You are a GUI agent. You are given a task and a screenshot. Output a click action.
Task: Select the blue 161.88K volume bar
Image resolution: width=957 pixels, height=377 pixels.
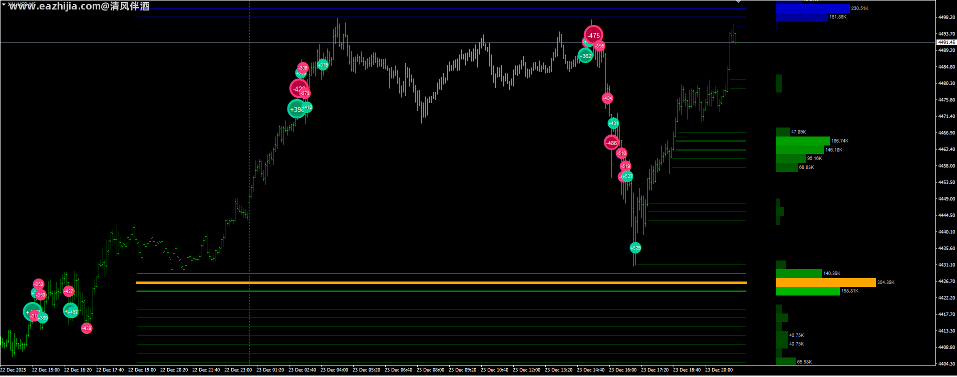tap(802, 17)
